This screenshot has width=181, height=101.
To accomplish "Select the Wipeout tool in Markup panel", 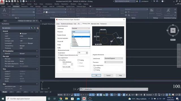I will tap(152, 11).
